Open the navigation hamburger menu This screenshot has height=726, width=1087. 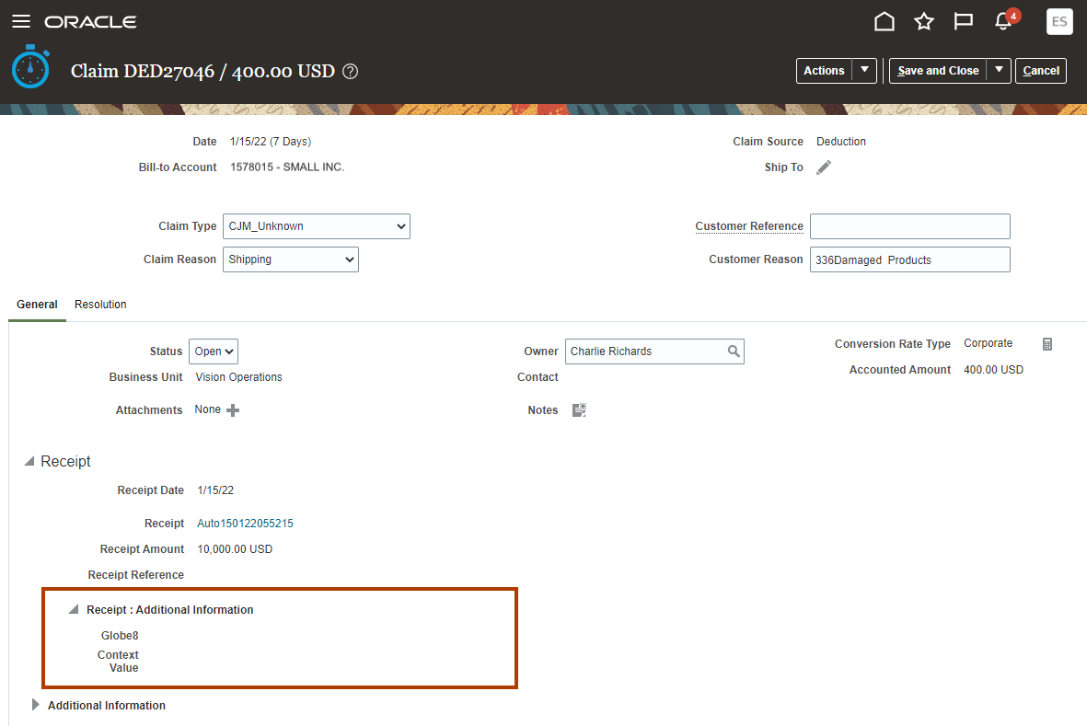pos(20,21)
